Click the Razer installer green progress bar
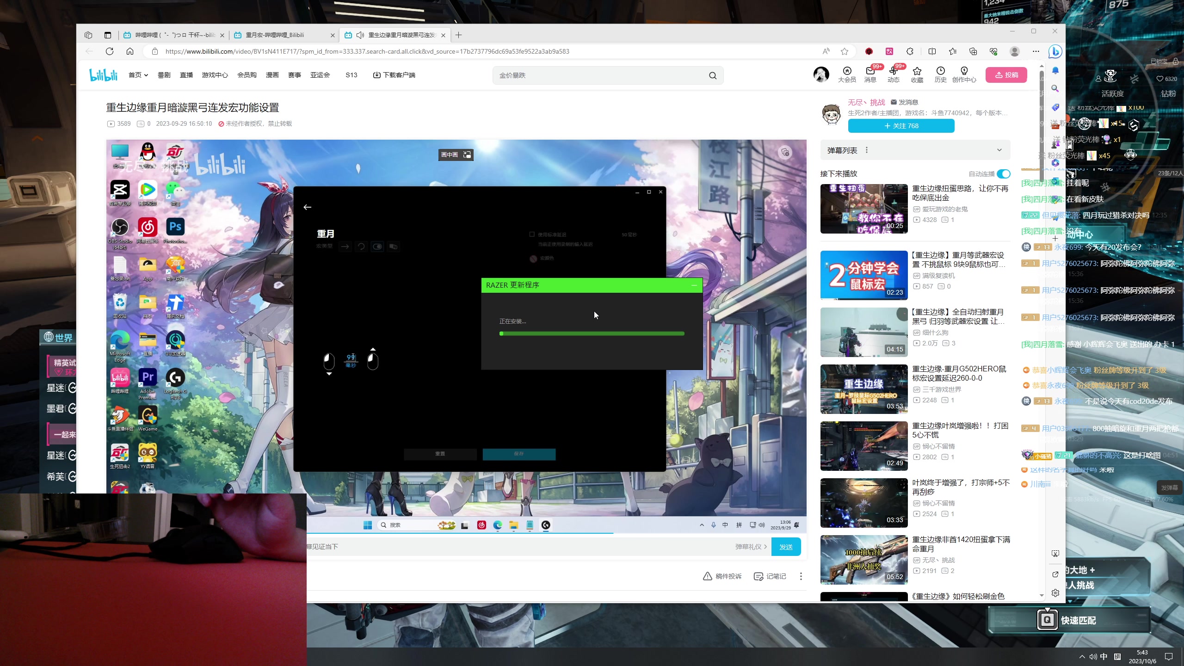Viewport: 1184px width, 666px height. 592,333
